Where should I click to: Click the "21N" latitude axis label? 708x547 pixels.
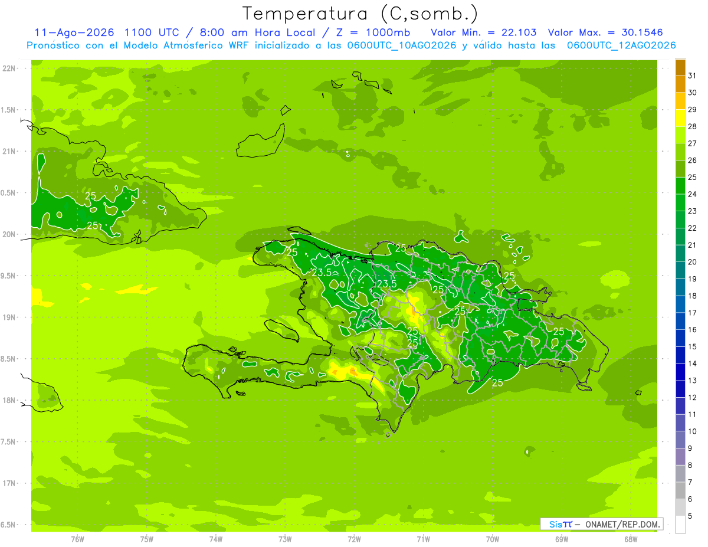[x=10, y=151]
